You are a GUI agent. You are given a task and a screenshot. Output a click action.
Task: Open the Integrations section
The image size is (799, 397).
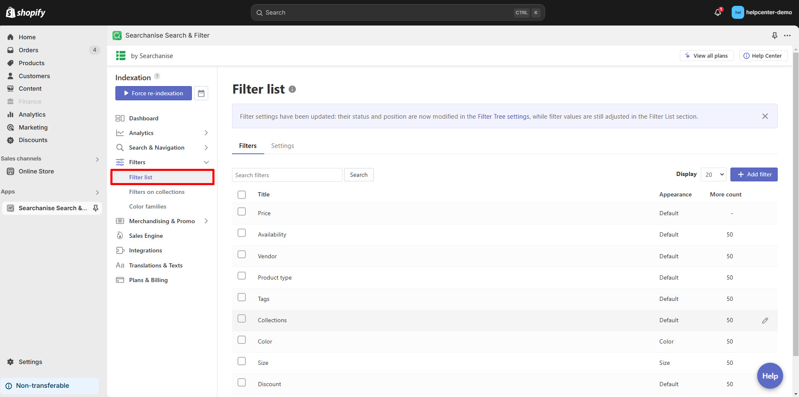[146, 250]
